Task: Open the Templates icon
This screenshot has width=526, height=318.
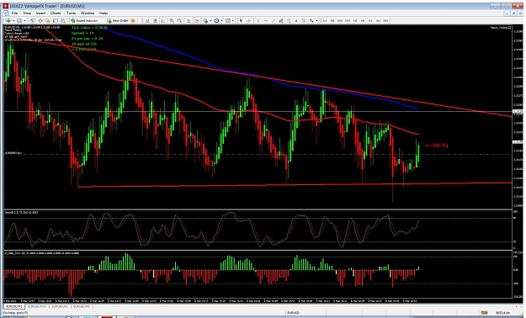Action: click(228, 20)
